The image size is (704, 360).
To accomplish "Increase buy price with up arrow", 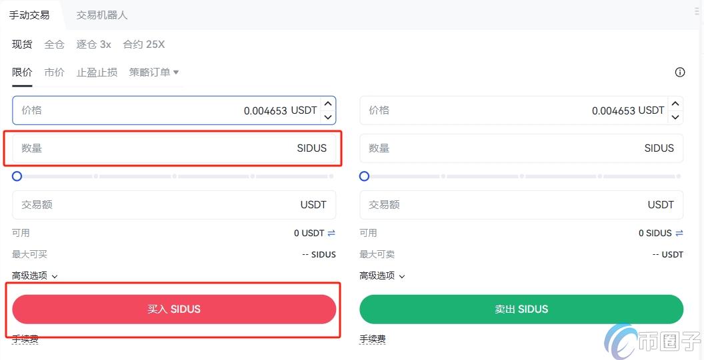I will (x=328, y=104).
